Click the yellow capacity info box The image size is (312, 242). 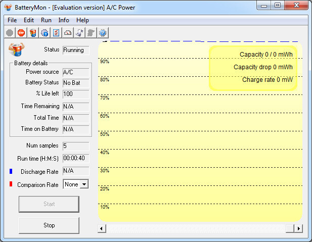point(253,68)
